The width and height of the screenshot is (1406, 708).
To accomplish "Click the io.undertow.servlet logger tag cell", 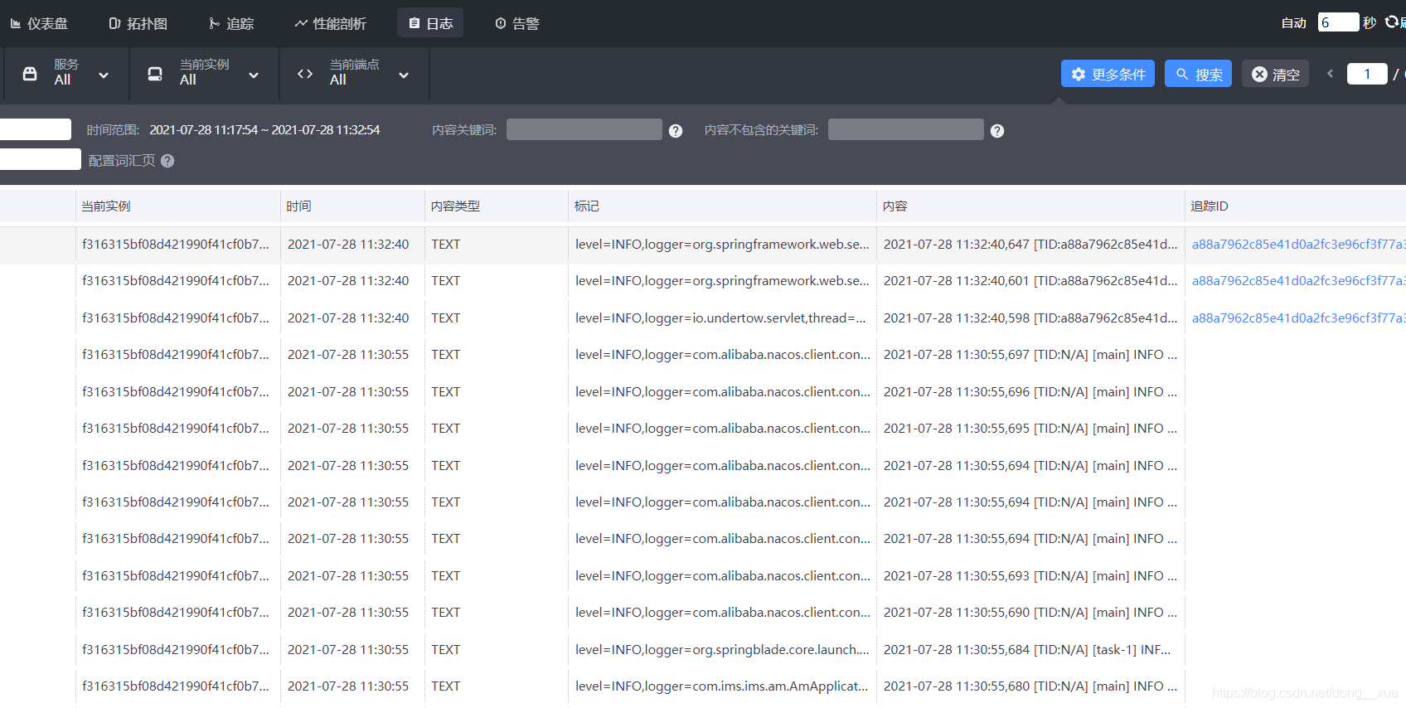I will coord(721,318).
